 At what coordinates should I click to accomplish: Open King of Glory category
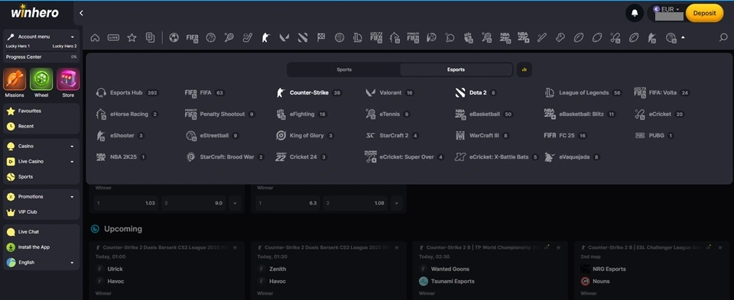tap(305, 136)
